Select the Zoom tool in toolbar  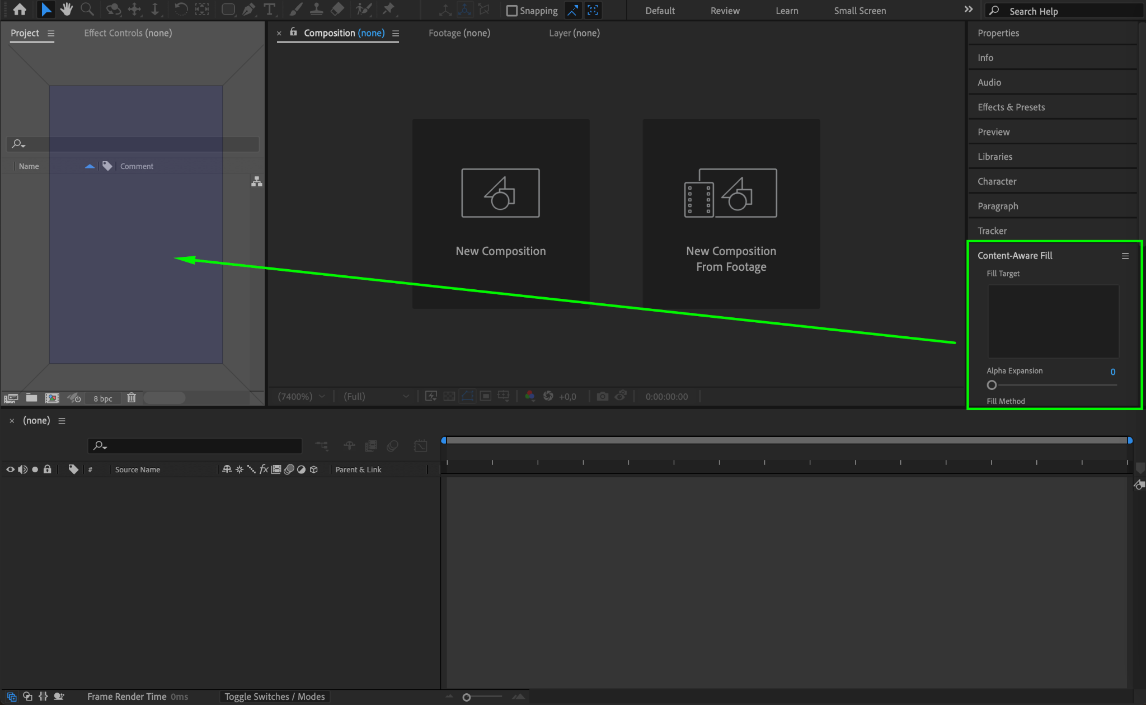click(x=87, y=9)
